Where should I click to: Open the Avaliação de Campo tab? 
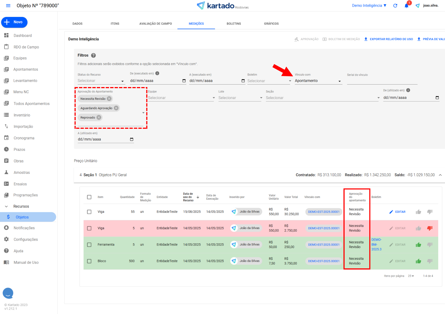155,24
